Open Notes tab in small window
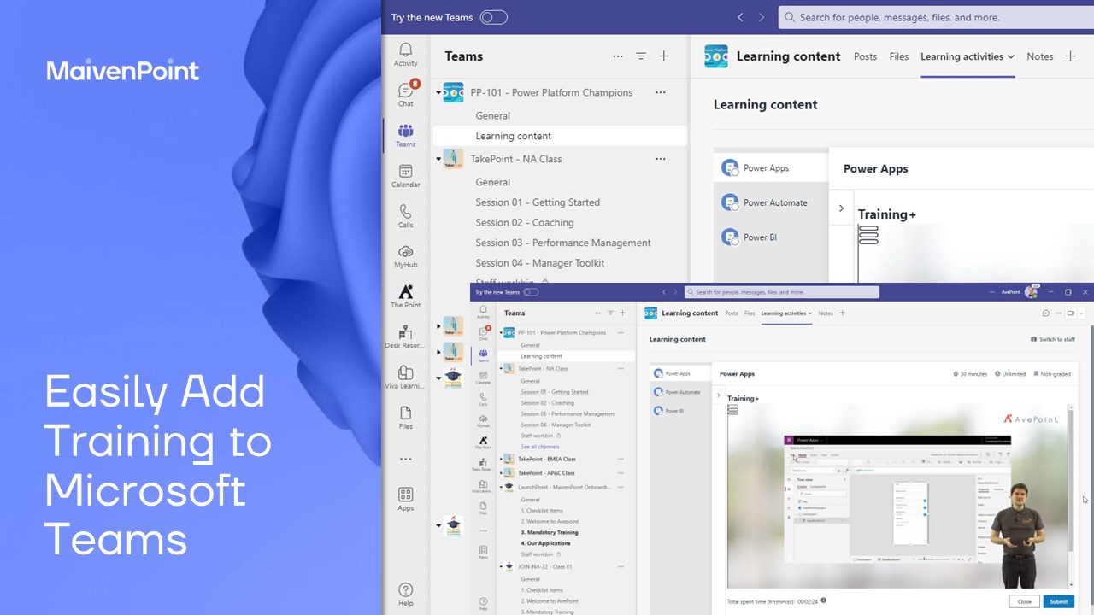 point(826,313)
